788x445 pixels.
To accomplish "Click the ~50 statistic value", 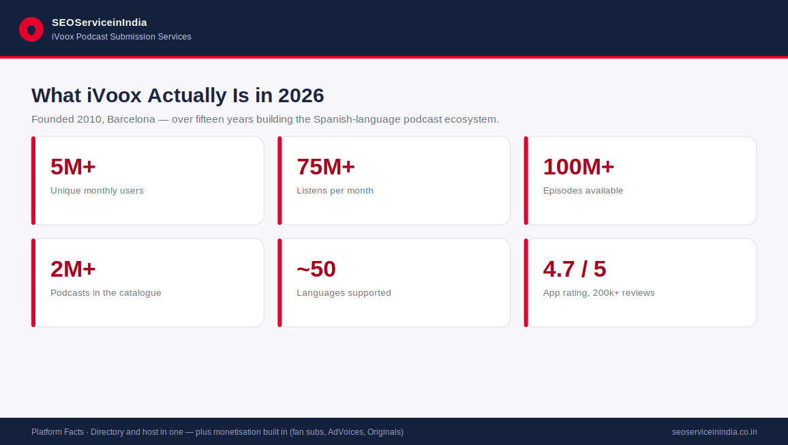I will [x=316, y=269].
